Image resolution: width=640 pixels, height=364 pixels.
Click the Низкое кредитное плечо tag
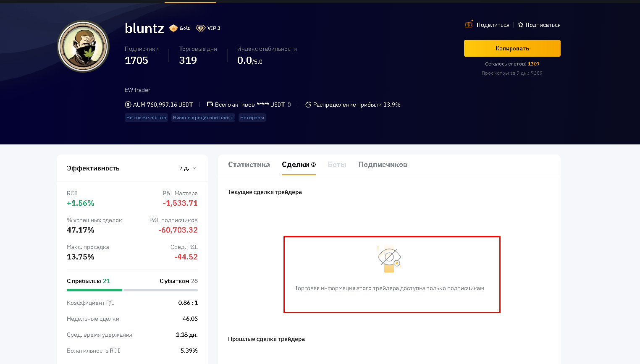pos(203,118)
